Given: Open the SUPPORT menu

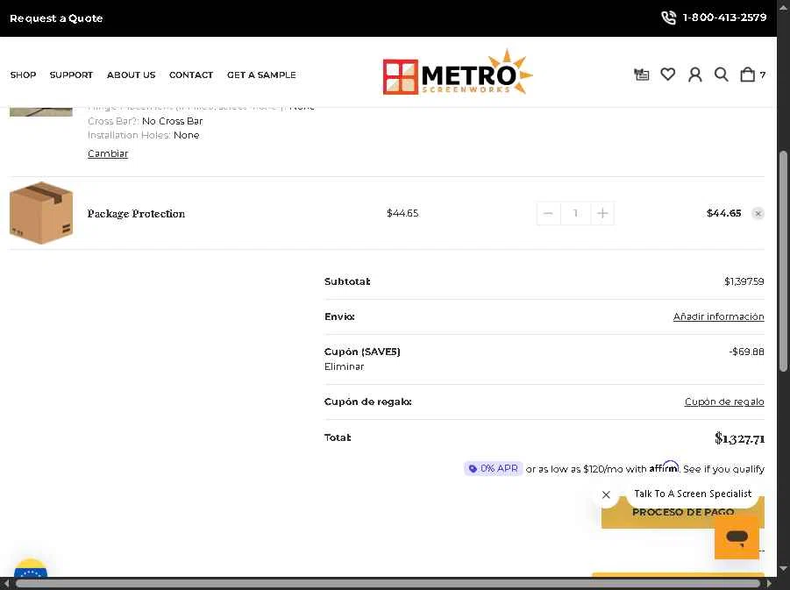Looking at the screenshot, I should pos(71,75).
